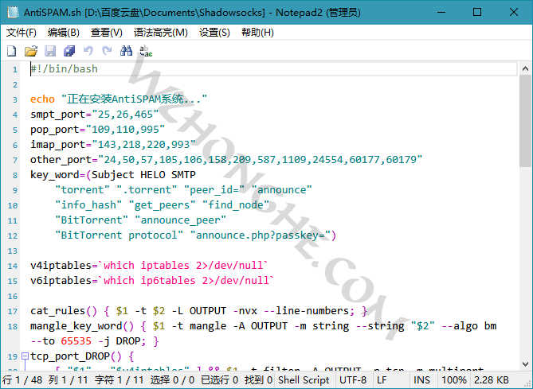Click the Save All copies icon
This screenshot has width=533, height=389.
point(69,51)
